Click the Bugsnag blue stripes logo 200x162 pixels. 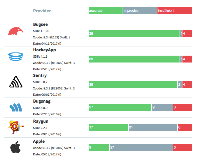[16, 108]
